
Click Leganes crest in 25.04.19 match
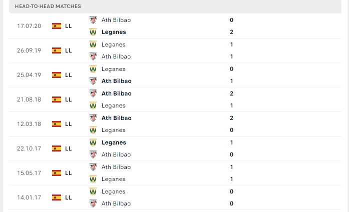pyautogui.click(x=93, y=69)
